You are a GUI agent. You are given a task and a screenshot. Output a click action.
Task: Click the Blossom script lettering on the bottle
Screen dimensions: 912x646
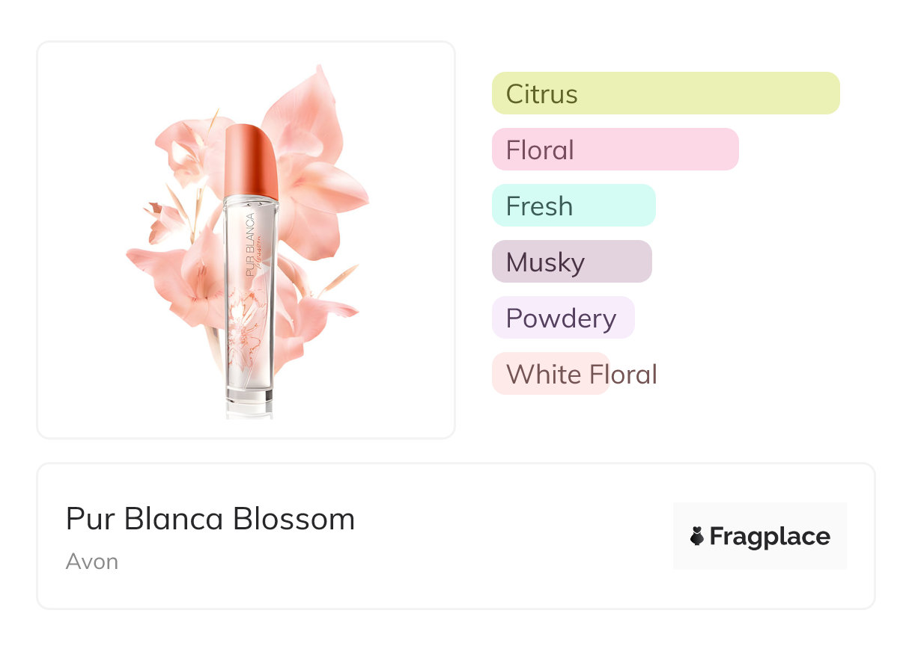pos(260,254)
